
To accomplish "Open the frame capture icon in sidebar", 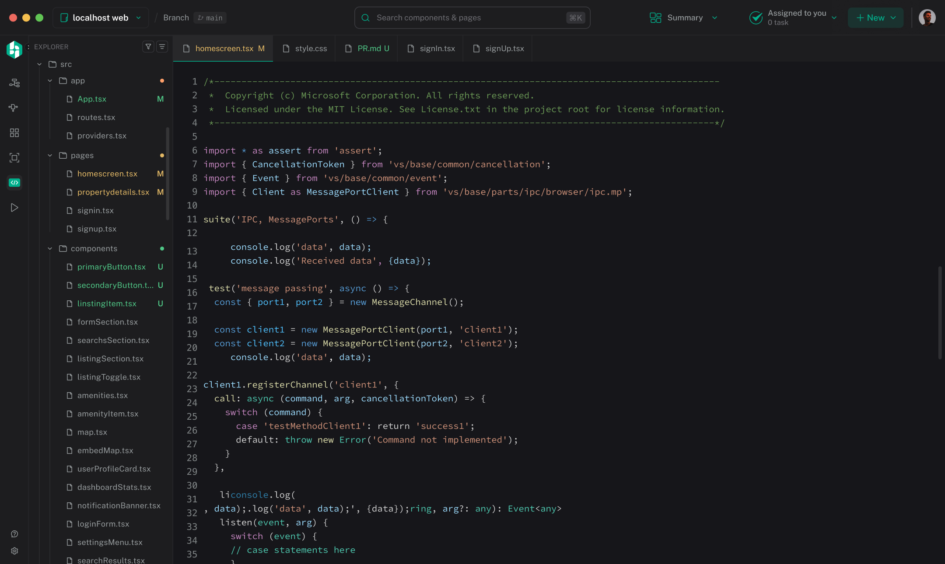I will [14, 158].
